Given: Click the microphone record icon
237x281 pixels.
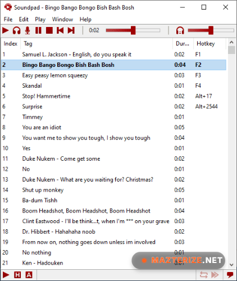Looking at the screenshot, I should pos(28,30).
